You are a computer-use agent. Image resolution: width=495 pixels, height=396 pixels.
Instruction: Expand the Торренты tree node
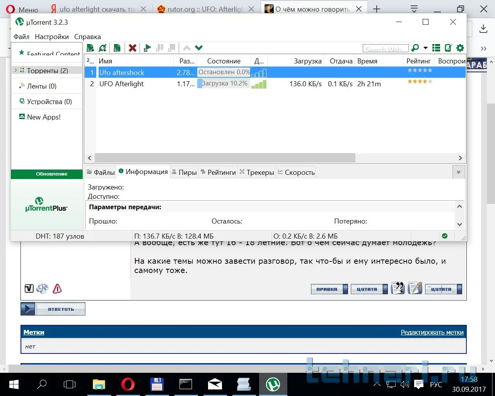(15, 70)
